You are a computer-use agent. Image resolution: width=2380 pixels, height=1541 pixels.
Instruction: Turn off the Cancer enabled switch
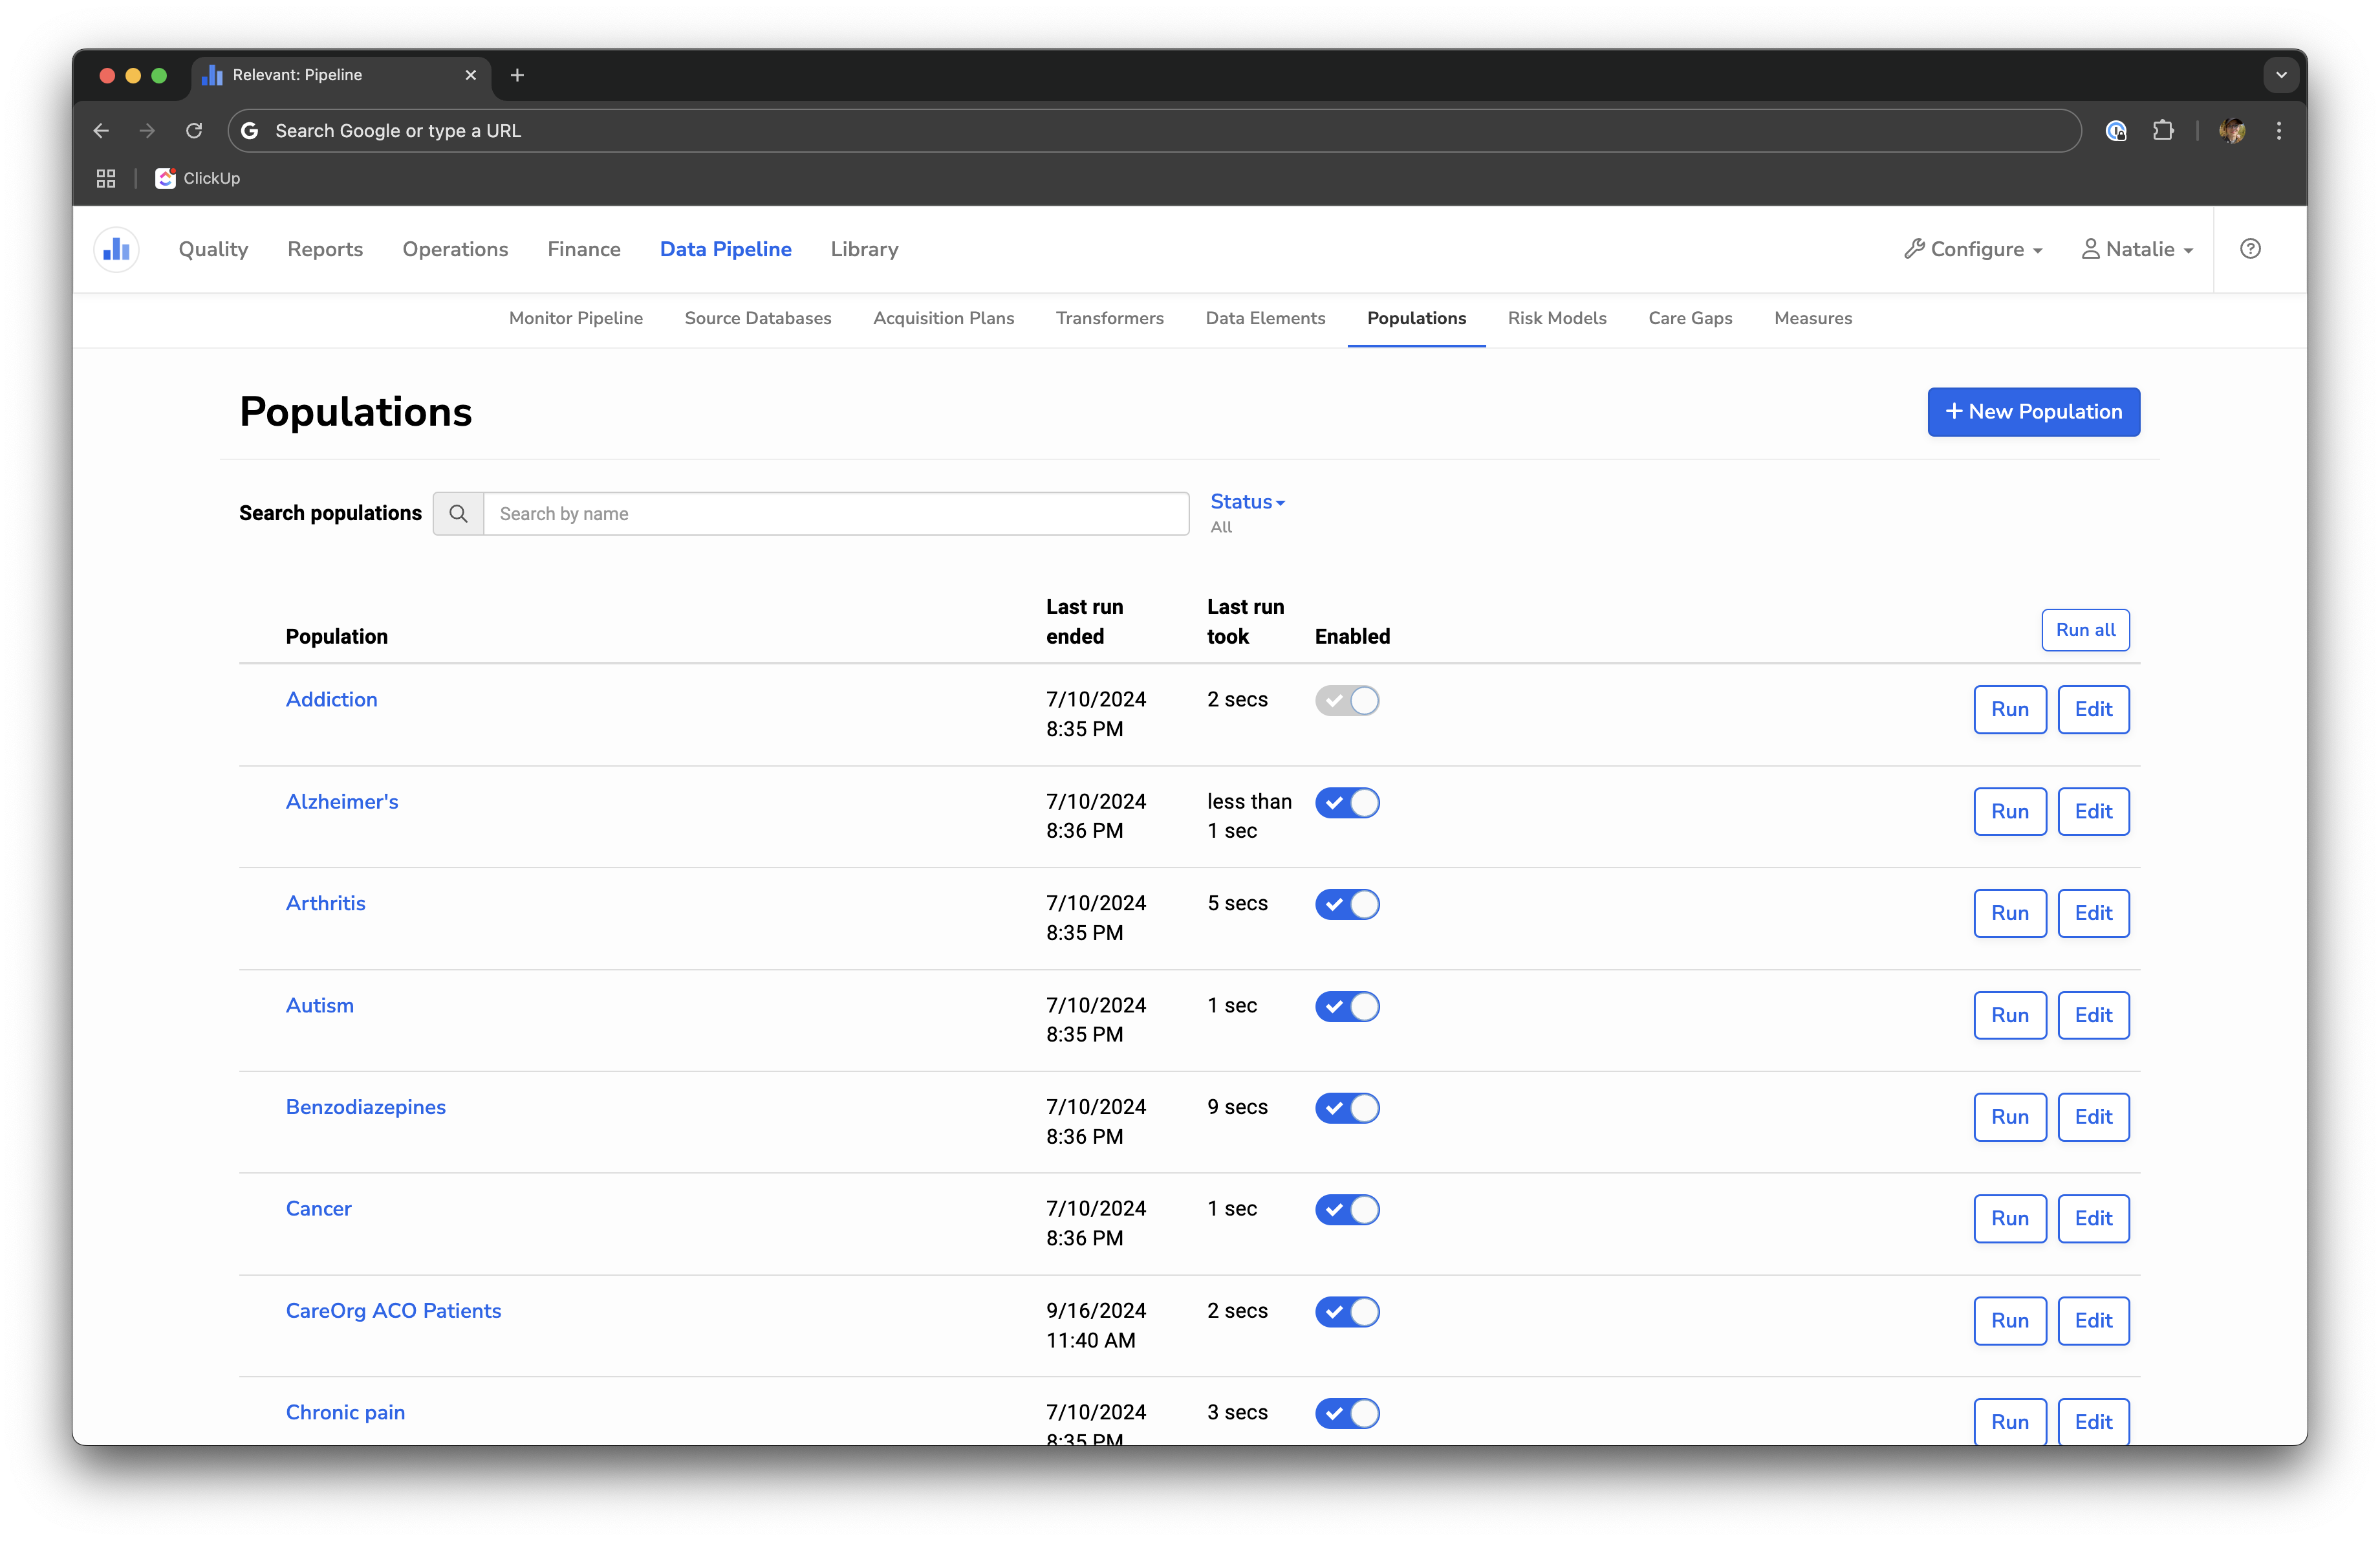[1346, 1210]
